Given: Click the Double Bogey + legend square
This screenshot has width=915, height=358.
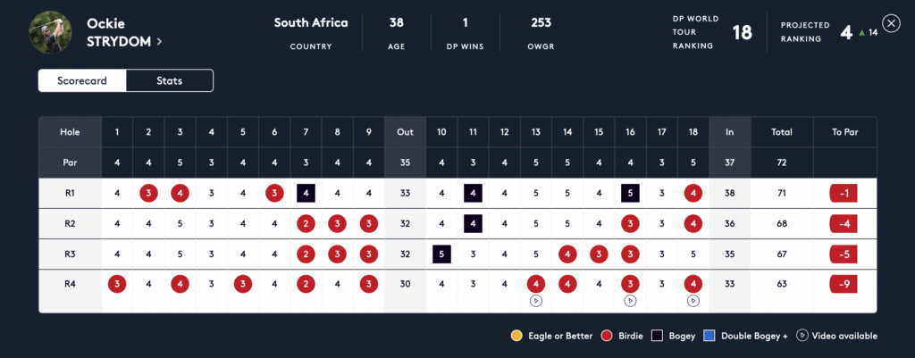Looking at the screenshot, I should 708,336.
